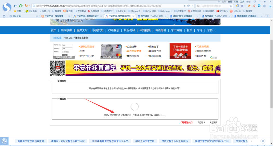273x146 pixels.
Task: Open downloads with the down-arrow icon
Action: tap(270, 6)
